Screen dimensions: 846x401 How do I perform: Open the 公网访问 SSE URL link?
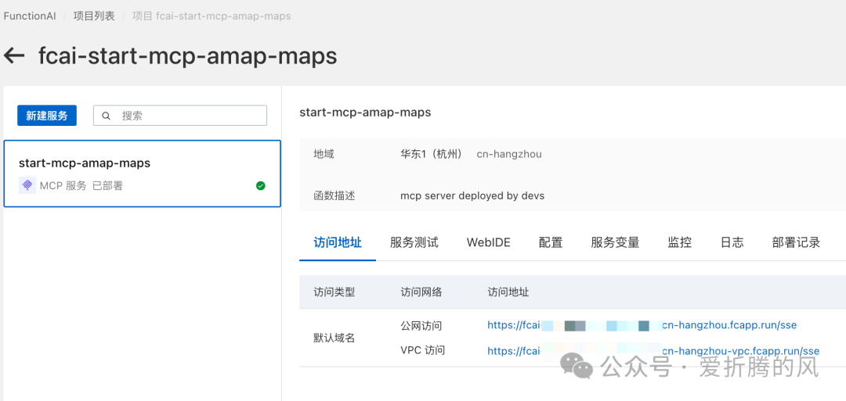pos(642,325)
